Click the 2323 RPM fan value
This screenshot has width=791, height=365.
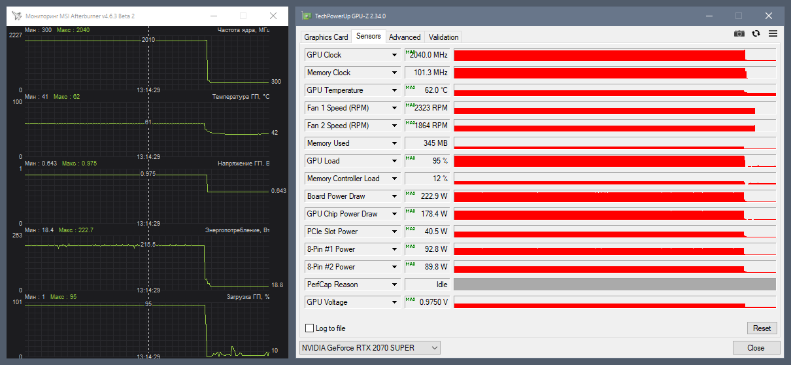click(428, 108)
